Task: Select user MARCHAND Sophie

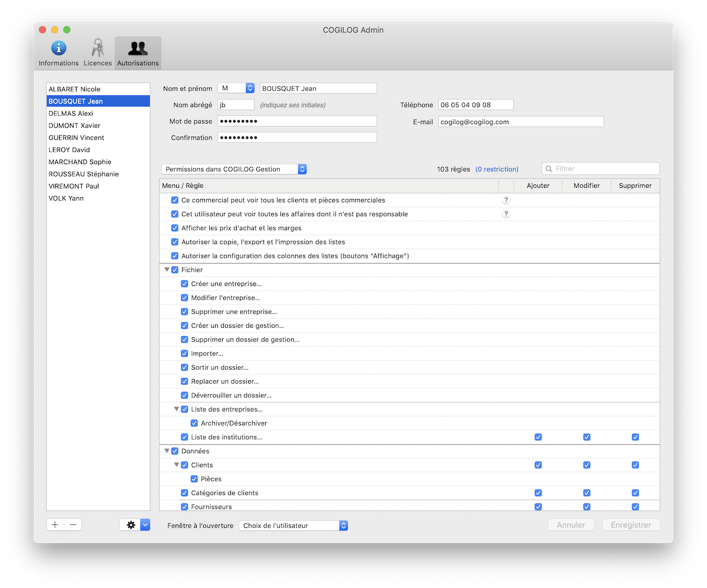Action: [98, 162]
